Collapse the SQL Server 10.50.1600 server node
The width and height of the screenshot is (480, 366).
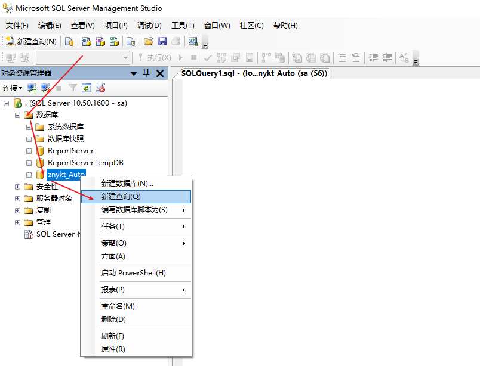click(x=6, y=103)
